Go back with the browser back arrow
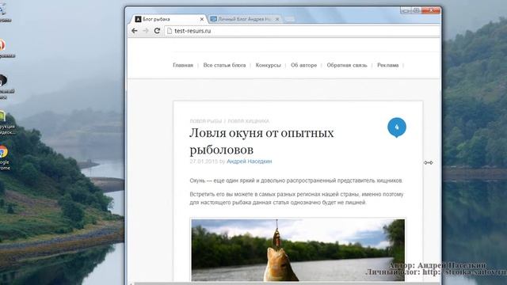 [135, 31]
